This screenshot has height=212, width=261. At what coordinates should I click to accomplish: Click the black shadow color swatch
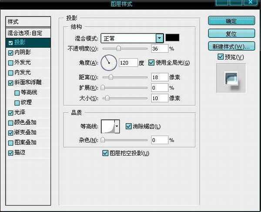[x=172, y=38]
